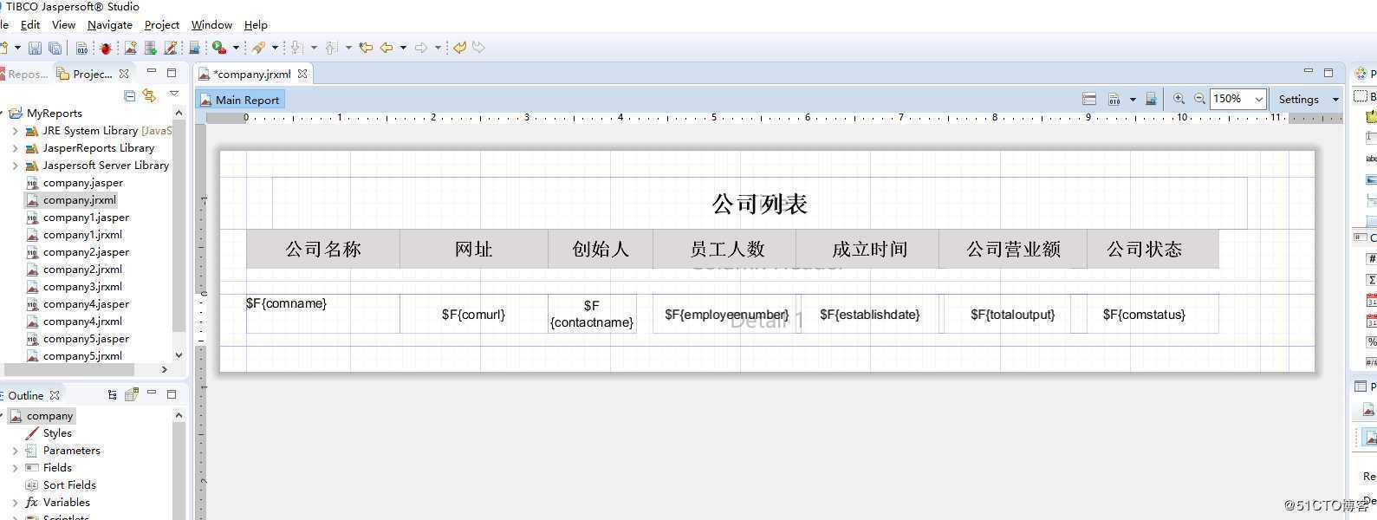Screen dimensions: 1377x520
Task: Click the show bands list icon in editor toolbar
Action: pos(1089,99)
